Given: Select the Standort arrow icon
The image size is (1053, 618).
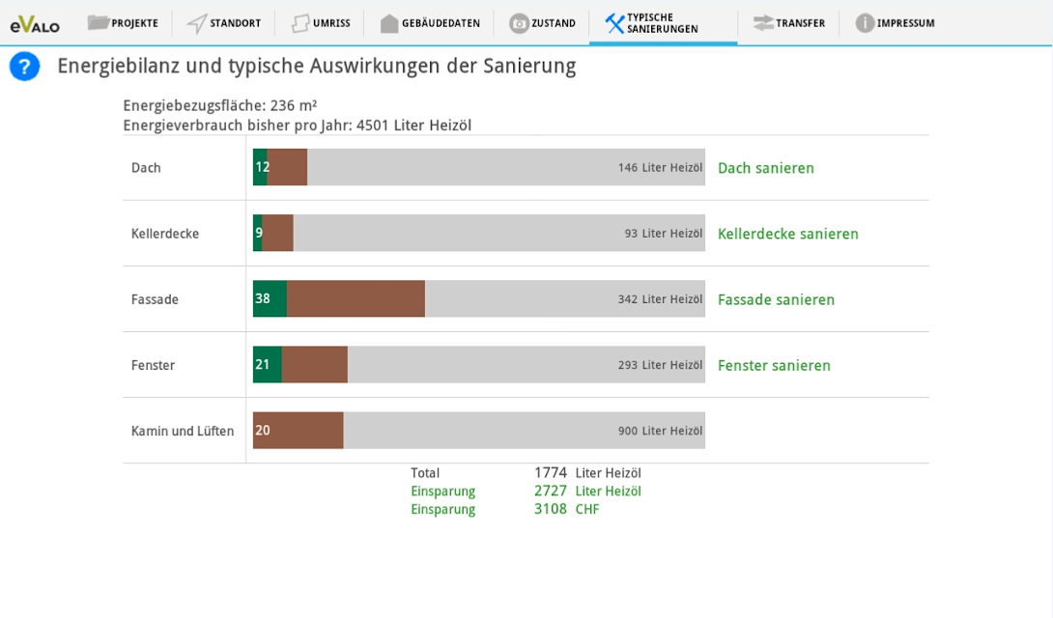Looking at the screenshot, I should click(196, 23).
